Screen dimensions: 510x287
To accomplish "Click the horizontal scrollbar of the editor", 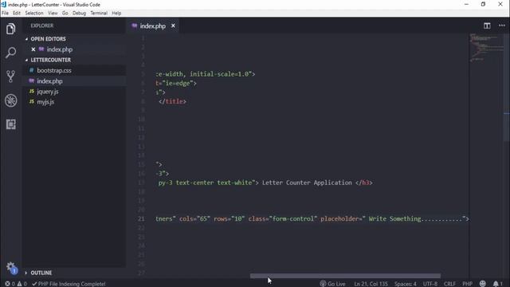I will click(x=345, y=276).
